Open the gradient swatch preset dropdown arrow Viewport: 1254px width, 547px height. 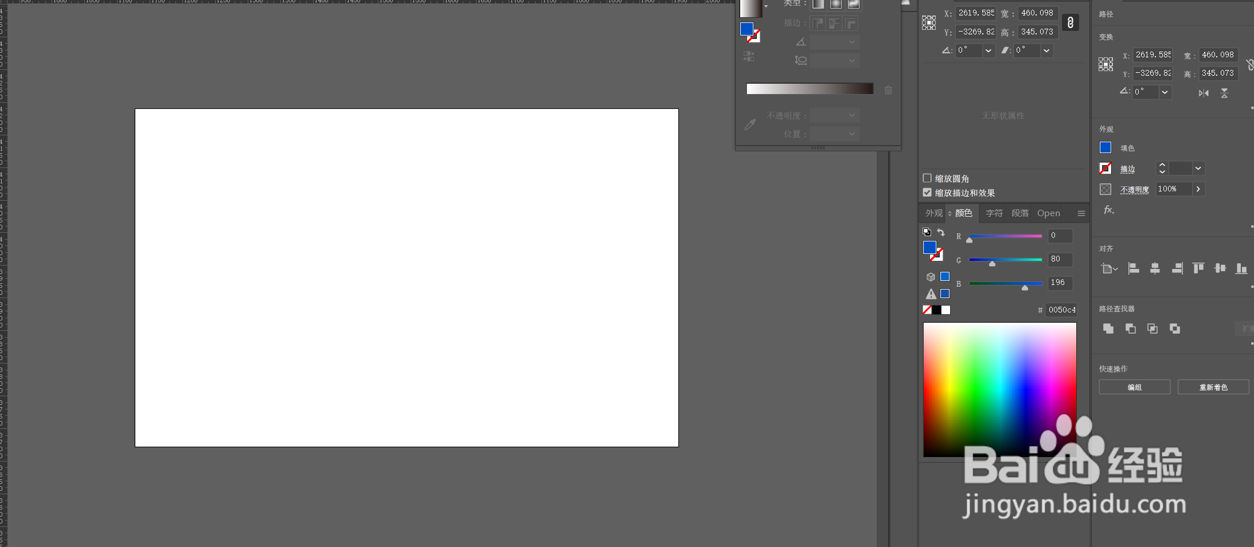pyautogui.click(x=766, y=6)
